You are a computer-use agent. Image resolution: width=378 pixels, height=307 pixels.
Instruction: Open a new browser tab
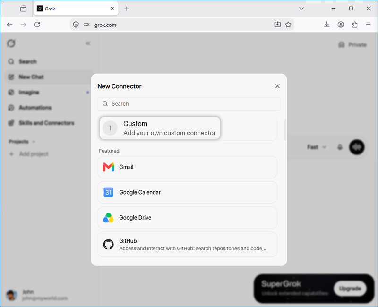click(x=127, y=9)
